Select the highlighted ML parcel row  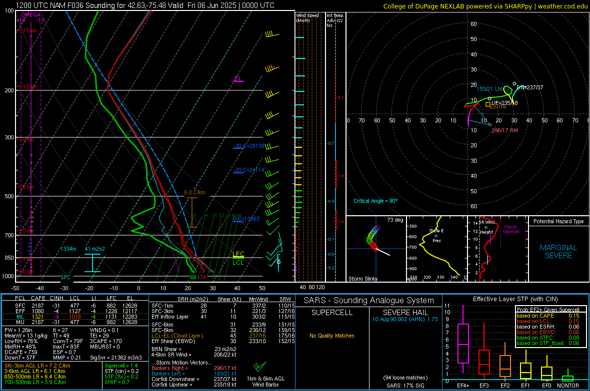(76, 317)
